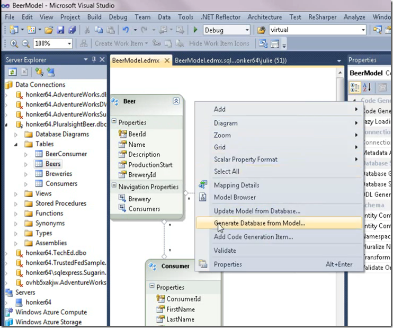Open document tabs overflow dropdown

tap(339, 61)
